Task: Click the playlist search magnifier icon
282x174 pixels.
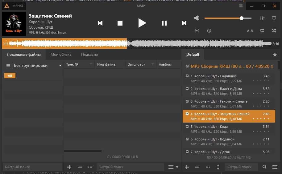Action: (x=264, y=167)
